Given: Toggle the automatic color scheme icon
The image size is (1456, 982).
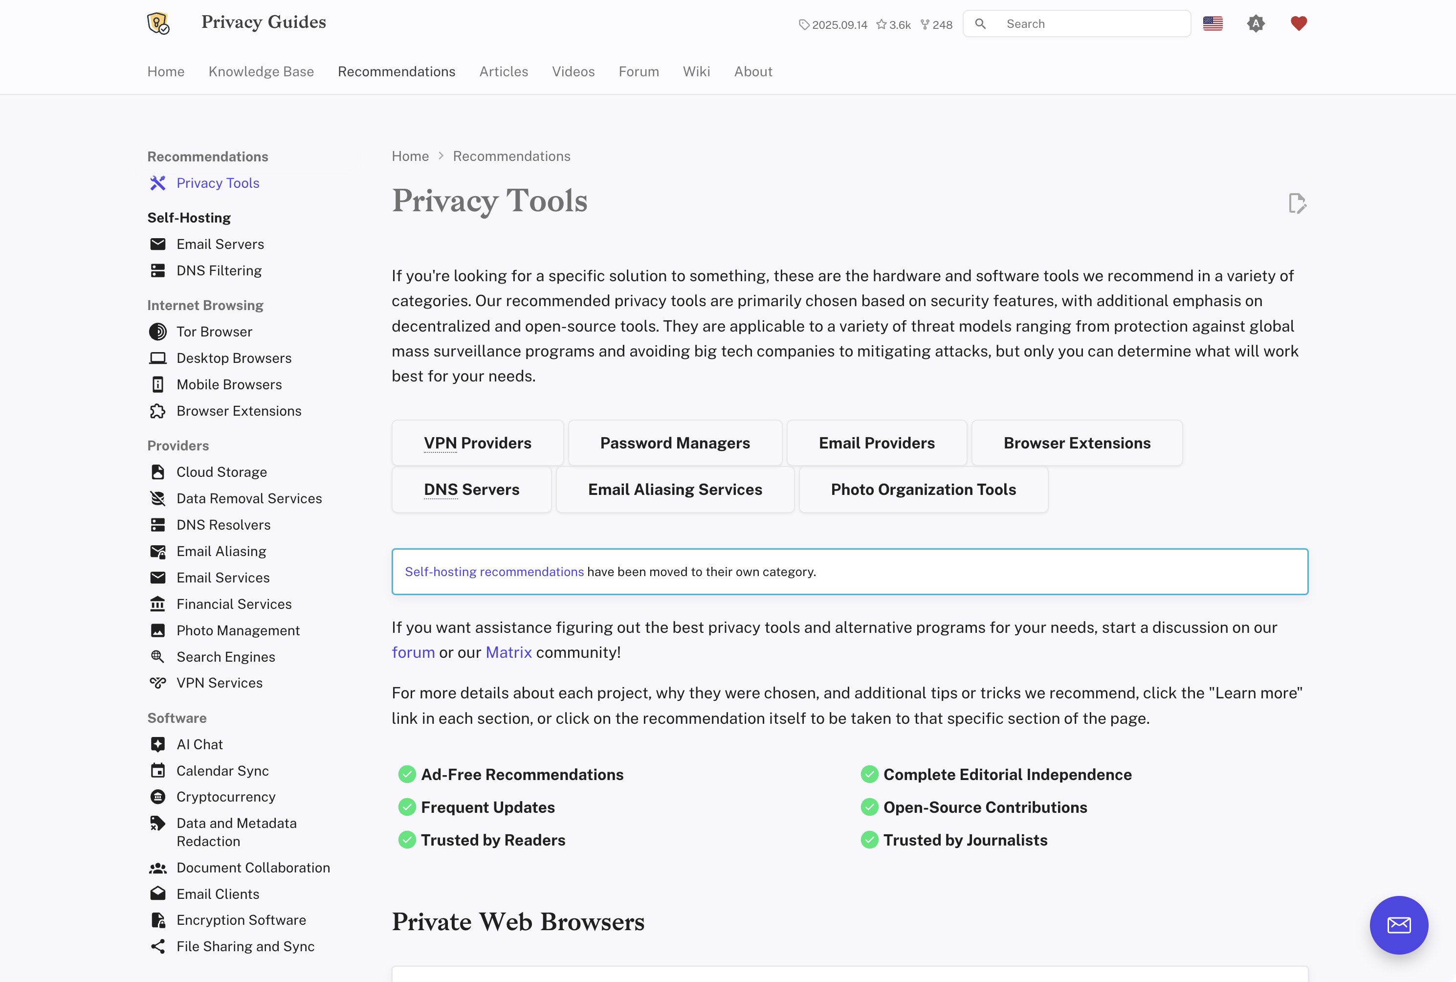Looking at the screenshot, I should 1256,24.
